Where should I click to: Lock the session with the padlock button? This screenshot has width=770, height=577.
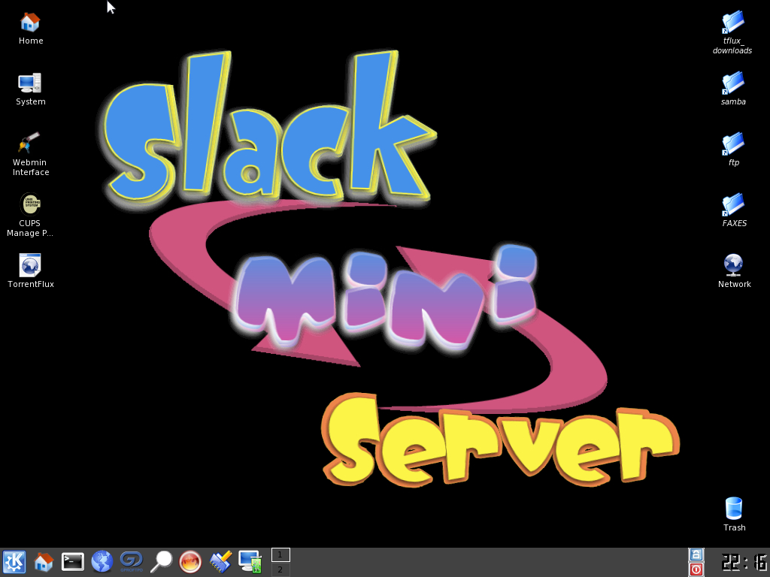696,554
